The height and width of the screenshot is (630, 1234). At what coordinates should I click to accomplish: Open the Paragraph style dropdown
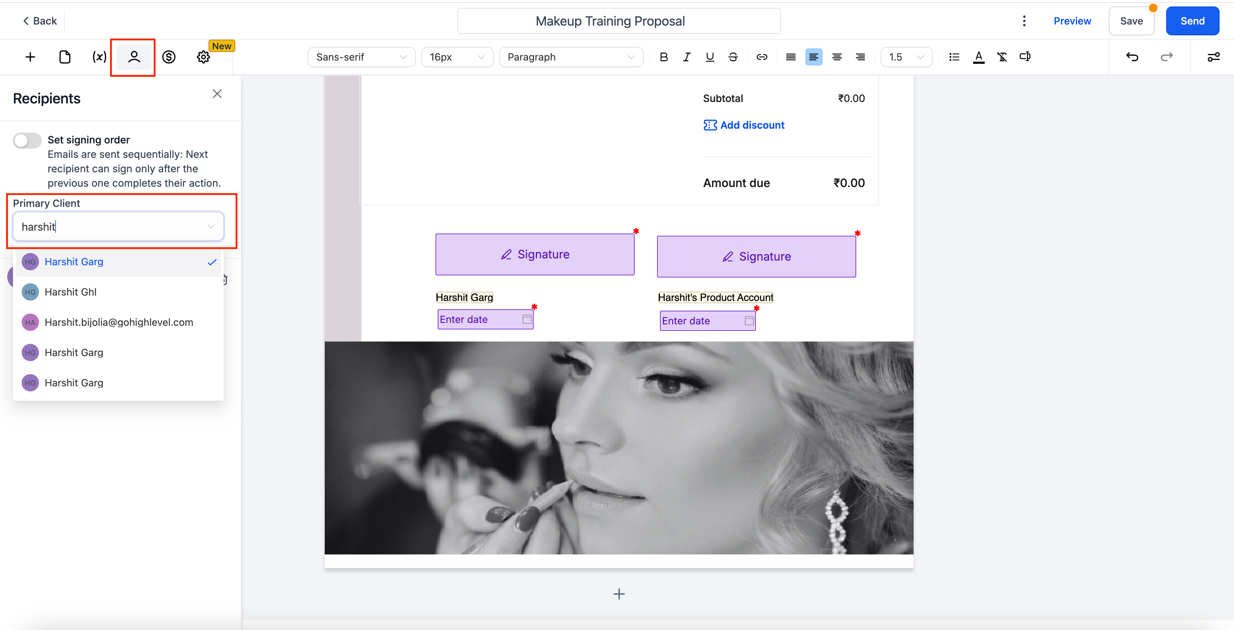coord(570,57)
